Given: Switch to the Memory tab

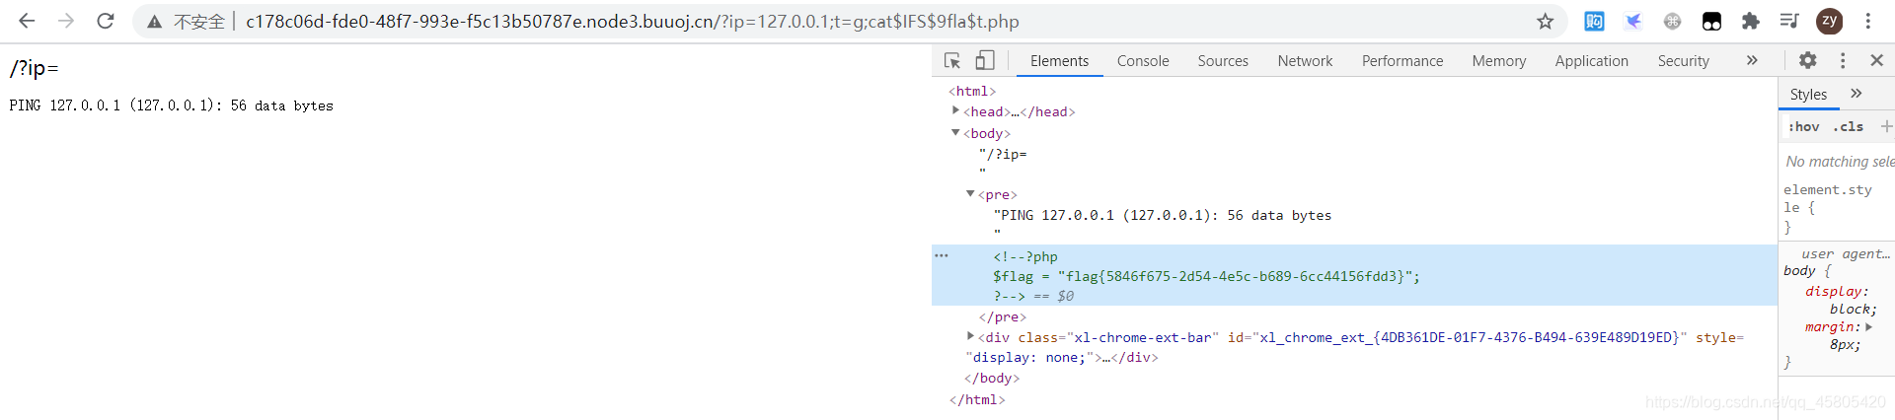Looking at the screenshot, I should pyautogui.click(x=1499, y=61).
